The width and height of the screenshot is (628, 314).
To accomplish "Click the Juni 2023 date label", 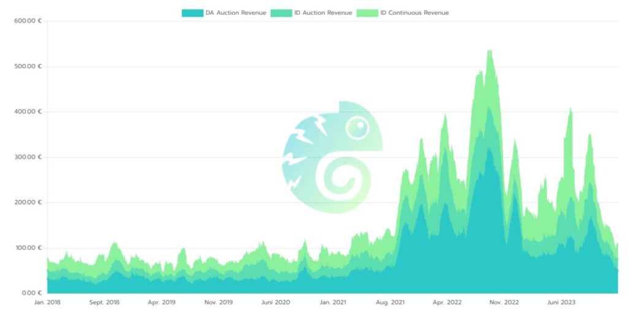I will tap(561, 302).
